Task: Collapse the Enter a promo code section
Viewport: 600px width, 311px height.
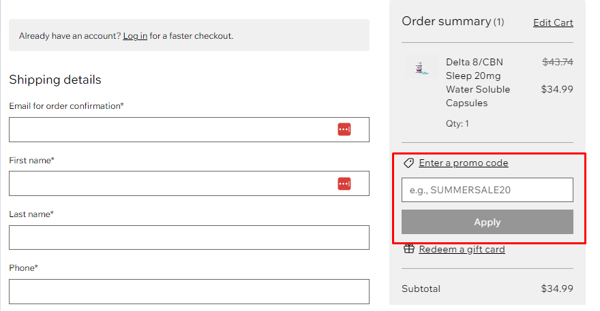Action: tap(463, 163)
